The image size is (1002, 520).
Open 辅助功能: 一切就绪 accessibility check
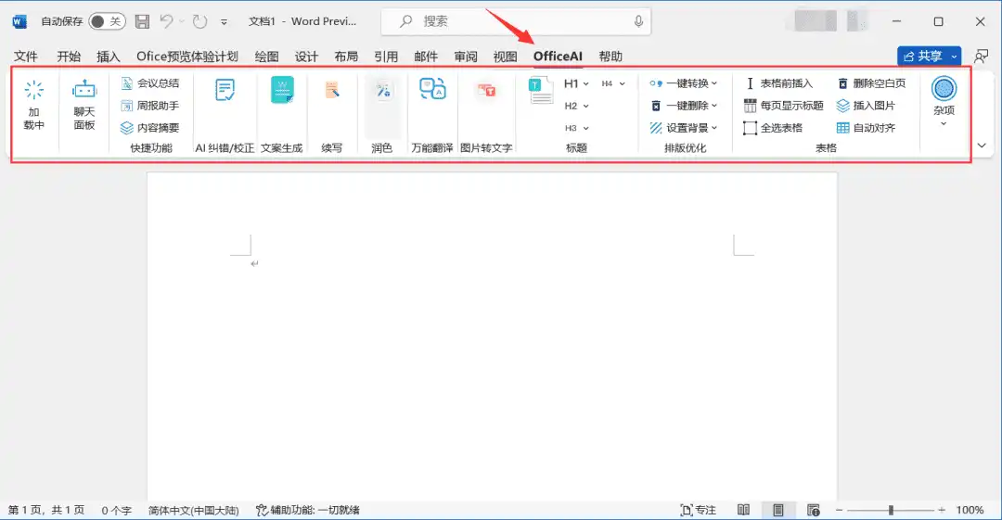(308, 510)
